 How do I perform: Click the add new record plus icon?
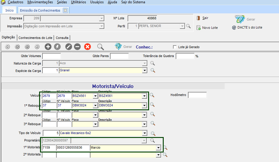point(48,47)
